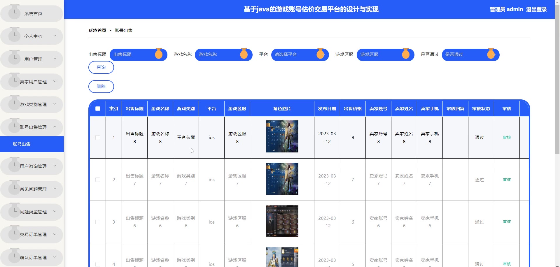Check the checkbox for row index 4

click(x=98, y=264)
